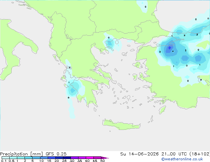Pick the 2–5 mm light blue legend swatch
210x162 pixels.
[x=28, y=158]
